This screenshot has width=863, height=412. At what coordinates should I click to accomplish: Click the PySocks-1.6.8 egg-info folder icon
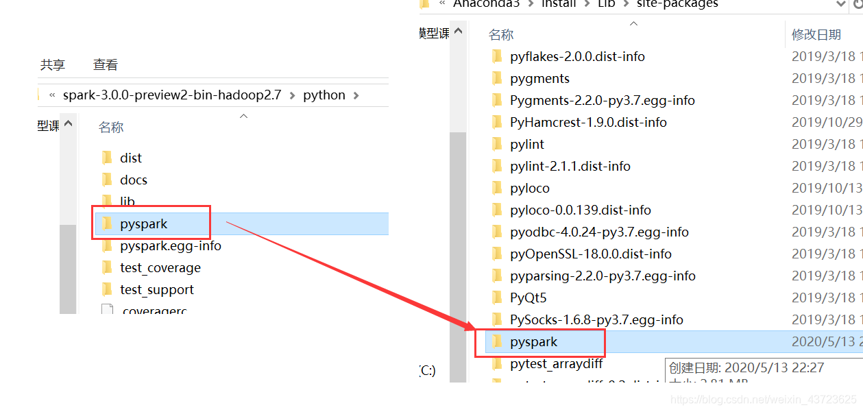point(498,319)
